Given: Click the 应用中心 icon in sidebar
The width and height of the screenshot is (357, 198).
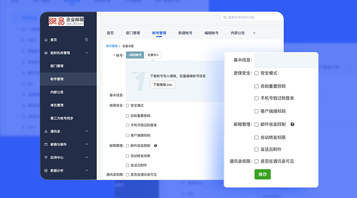Looking at the screenshot, I should click(x=46, y=158).
